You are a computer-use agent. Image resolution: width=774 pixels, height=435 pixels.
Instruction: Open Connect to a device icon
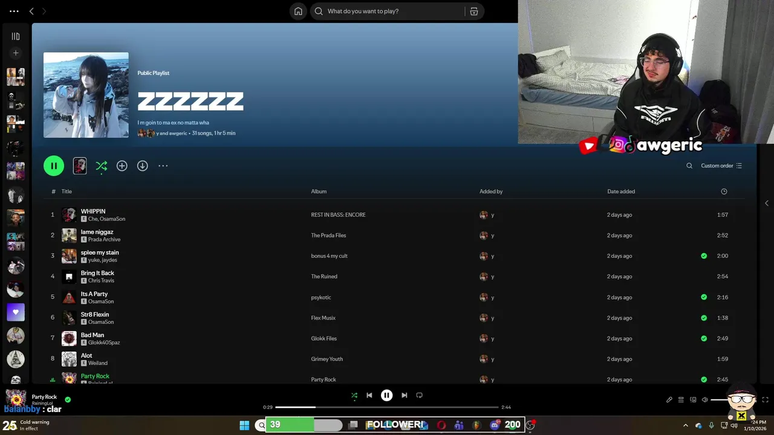coord(693,399)
